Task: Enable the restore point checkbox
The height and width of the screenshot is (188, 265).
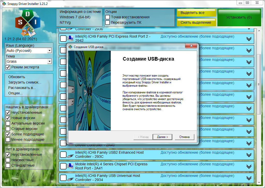Action: point(108,17)
